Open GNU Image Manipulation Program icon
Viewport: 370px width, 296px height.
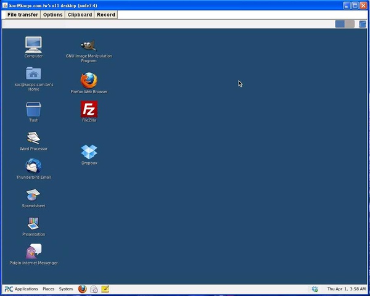pos(89,46)
